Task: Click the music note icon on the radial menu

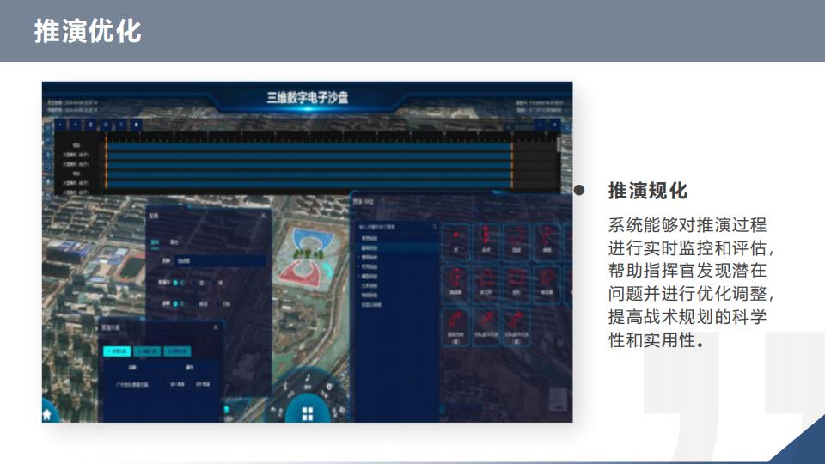Action: click(309, 378)
